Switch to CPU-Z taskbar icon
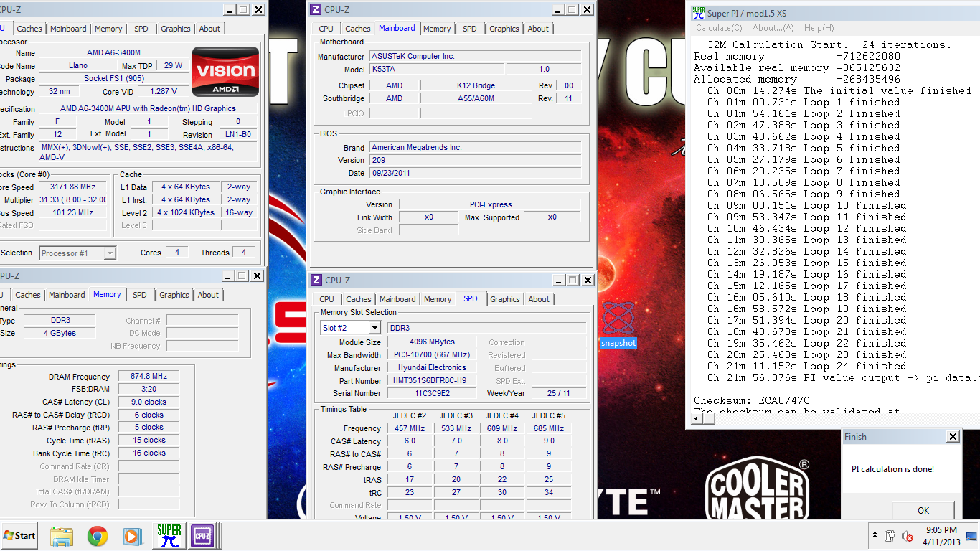 click(x=203, y=535)
